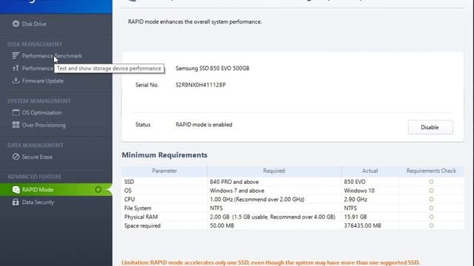This screenshot has width=474, height=266.
Task: Click the orange Limitation notice text
Action: [270, 262]
